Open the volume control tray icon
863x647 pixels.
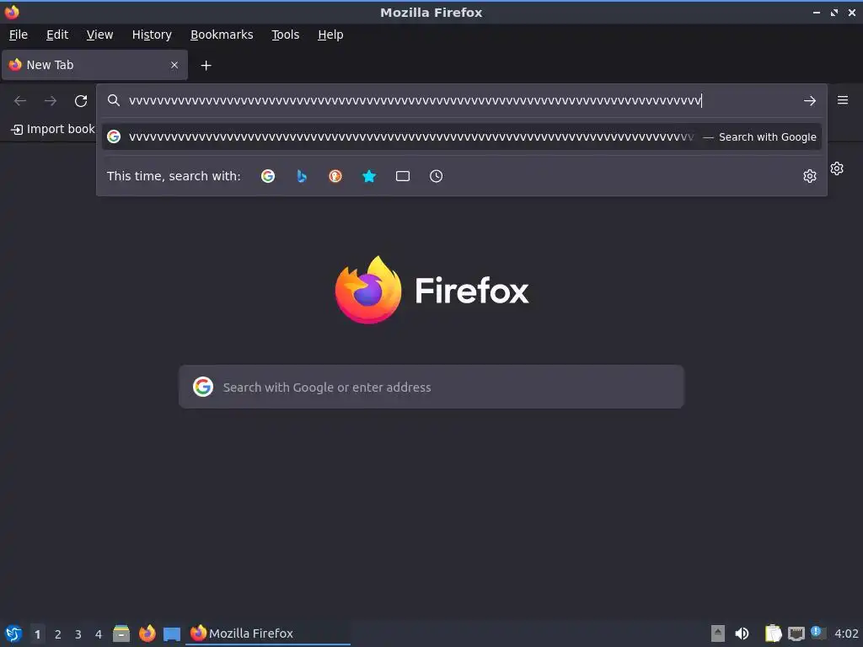(742, 634)
